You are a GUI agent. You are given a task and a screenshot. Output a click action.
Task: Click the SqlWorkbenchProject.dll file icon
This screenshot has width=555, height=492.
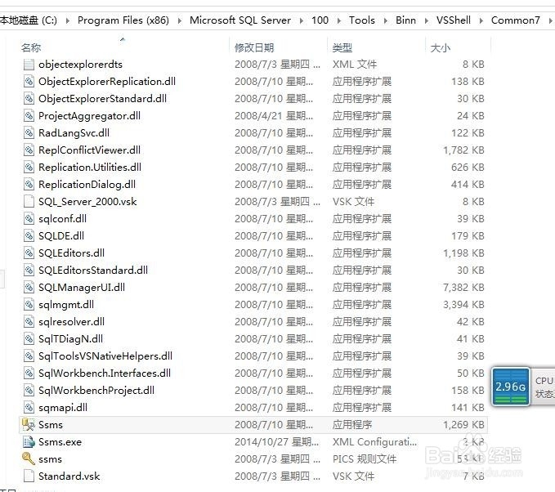pos(29,391)
